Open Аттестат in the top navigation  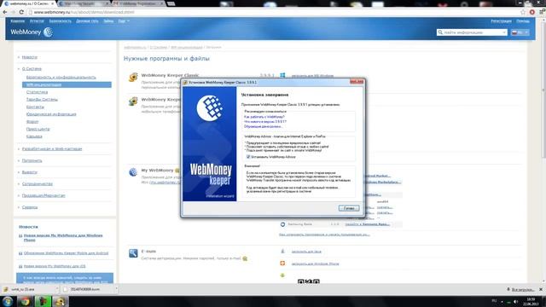tap(37, 21)
